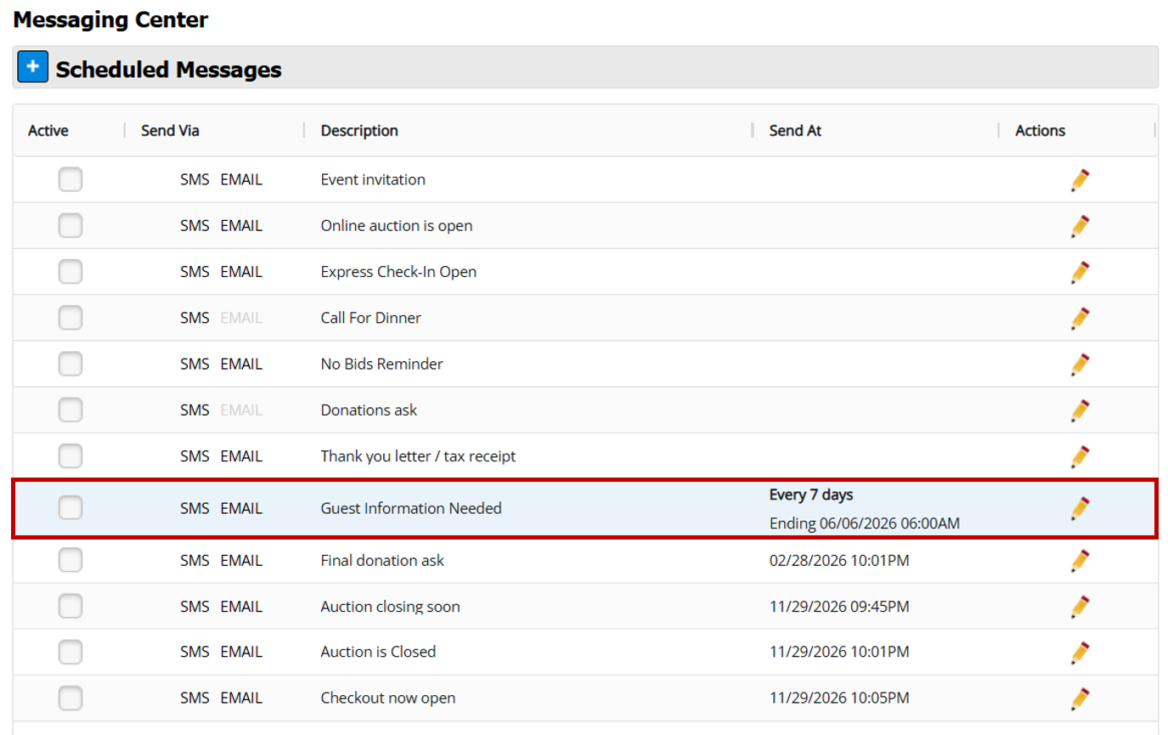Check Active box for Final donation ask
The height and width of the screenshot is (735, 1168).
[x=71, y=561]
